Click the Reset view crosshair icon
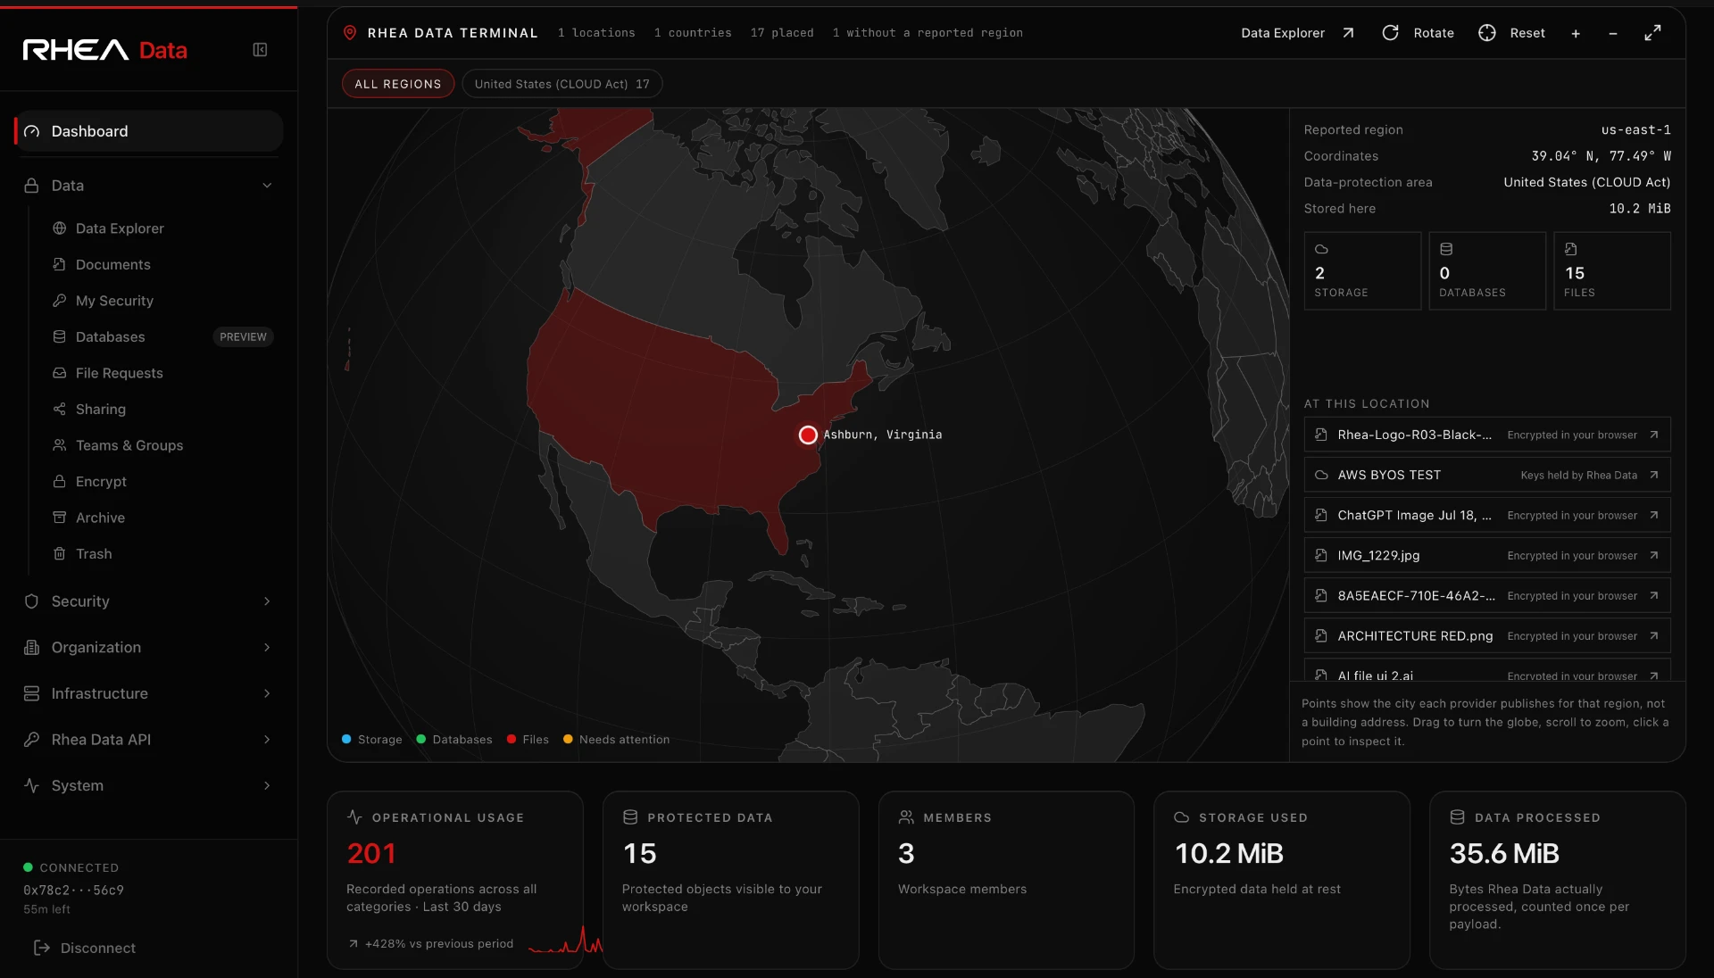The height and width of the screenshot is (978, 1714). [1486, 33]
